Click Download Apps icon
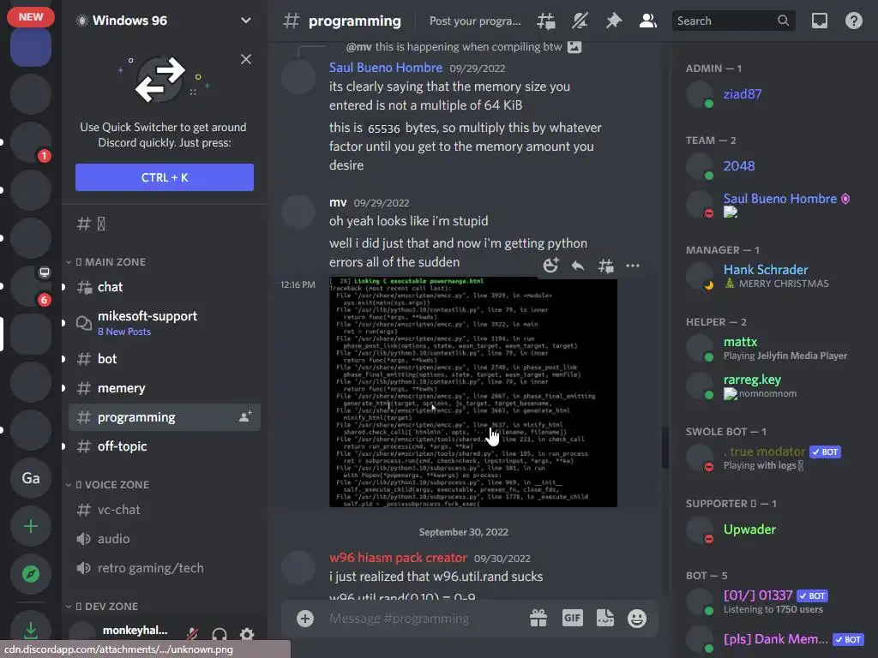 pos(31,630)
